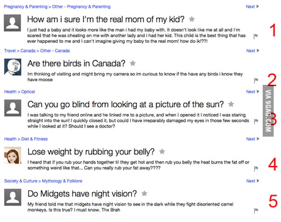Click Next beside Health > Optical breadcrumb
Image resolution: width=281 pixels, height=222 pixels.
(x=253, y=91)
